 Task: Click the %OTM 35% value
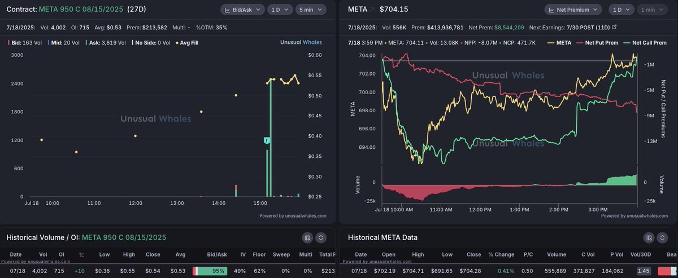221,27
